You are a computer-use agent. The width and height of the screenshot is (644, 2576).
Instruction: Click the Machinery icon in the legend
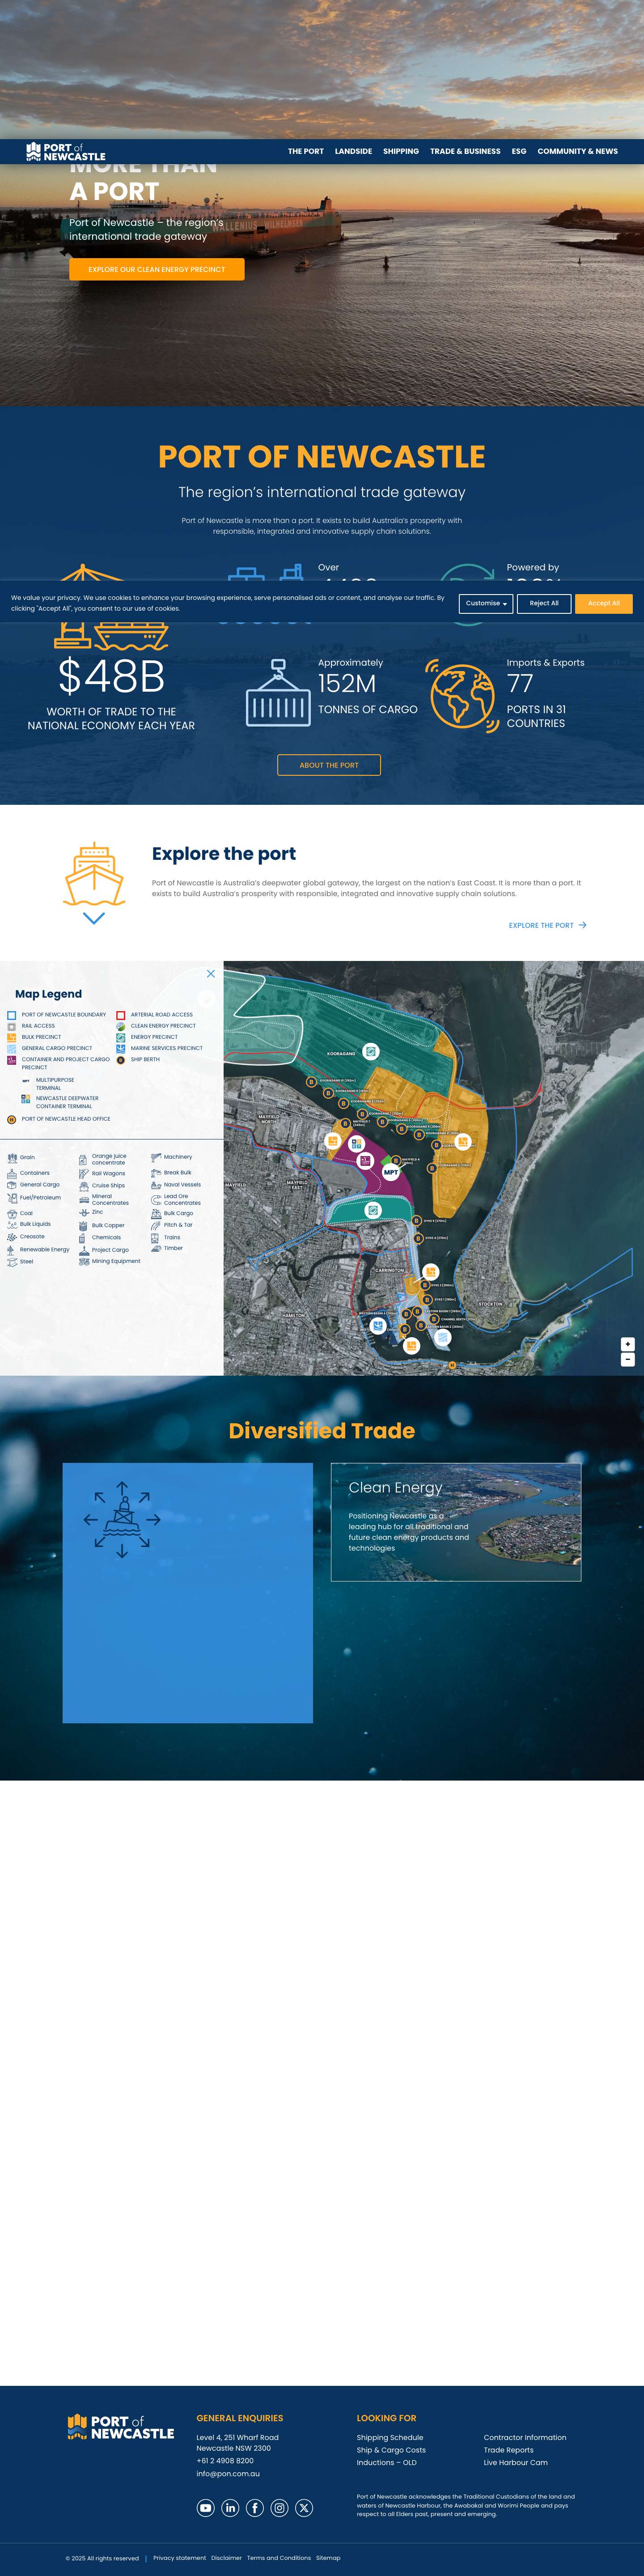[156, 1157]
